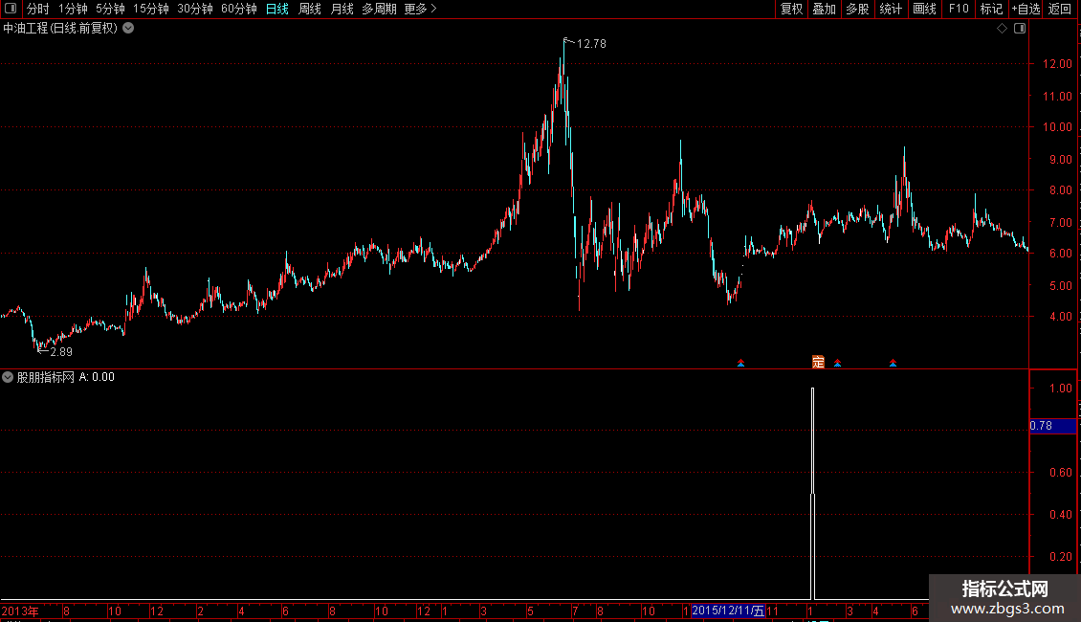Click the 中油工程(日线.前复权) title
Screen dimensions: 1081x622
(x=60, y=29)
